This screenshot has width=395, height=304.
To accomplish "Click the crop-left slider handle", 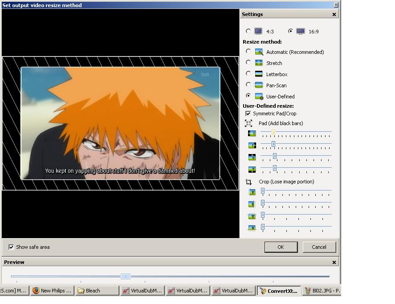I will click(x=263, y=191).
